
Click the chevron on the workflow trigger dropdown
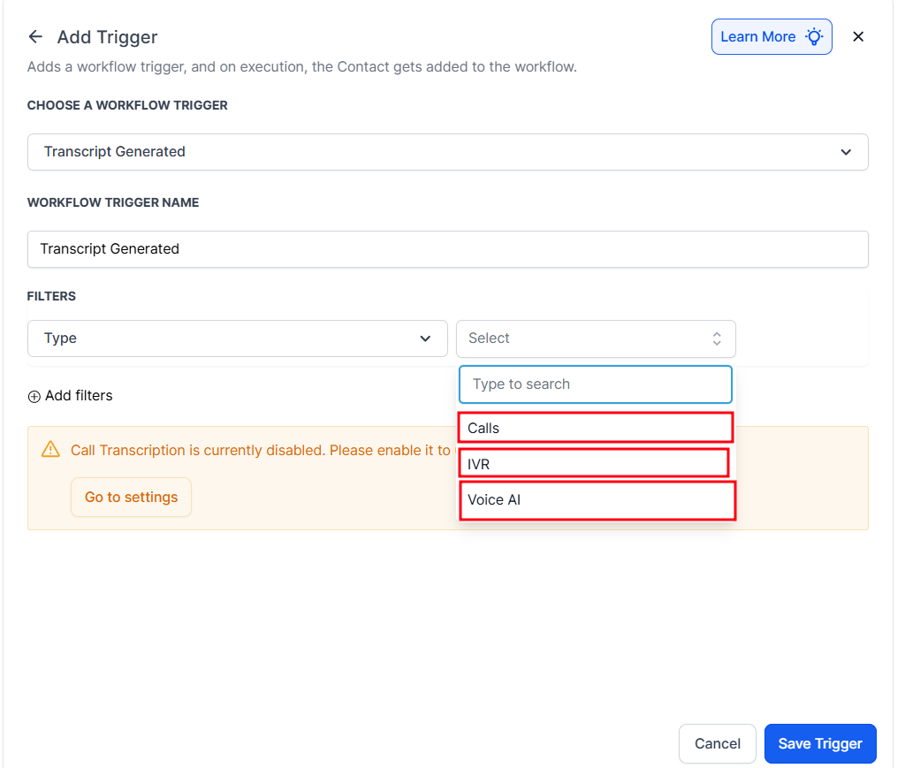[846, 152]
